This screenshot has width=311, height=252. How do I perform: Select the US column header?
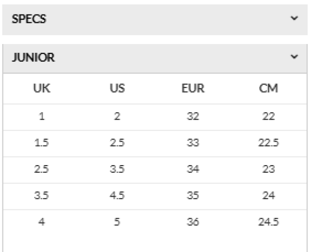point(117,88)
